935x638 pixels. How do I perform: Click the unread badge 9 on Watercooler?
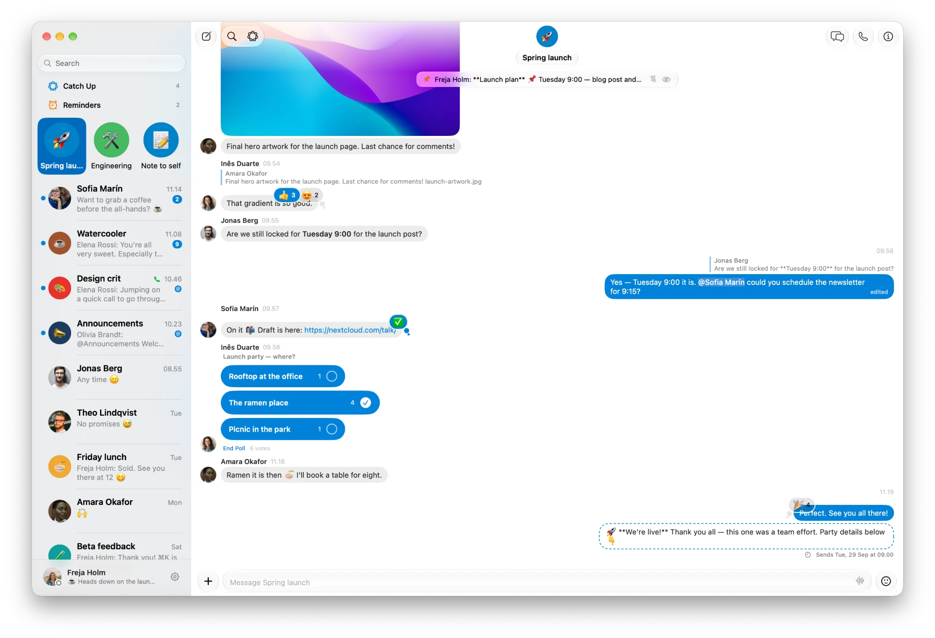[x=177, y=244]
